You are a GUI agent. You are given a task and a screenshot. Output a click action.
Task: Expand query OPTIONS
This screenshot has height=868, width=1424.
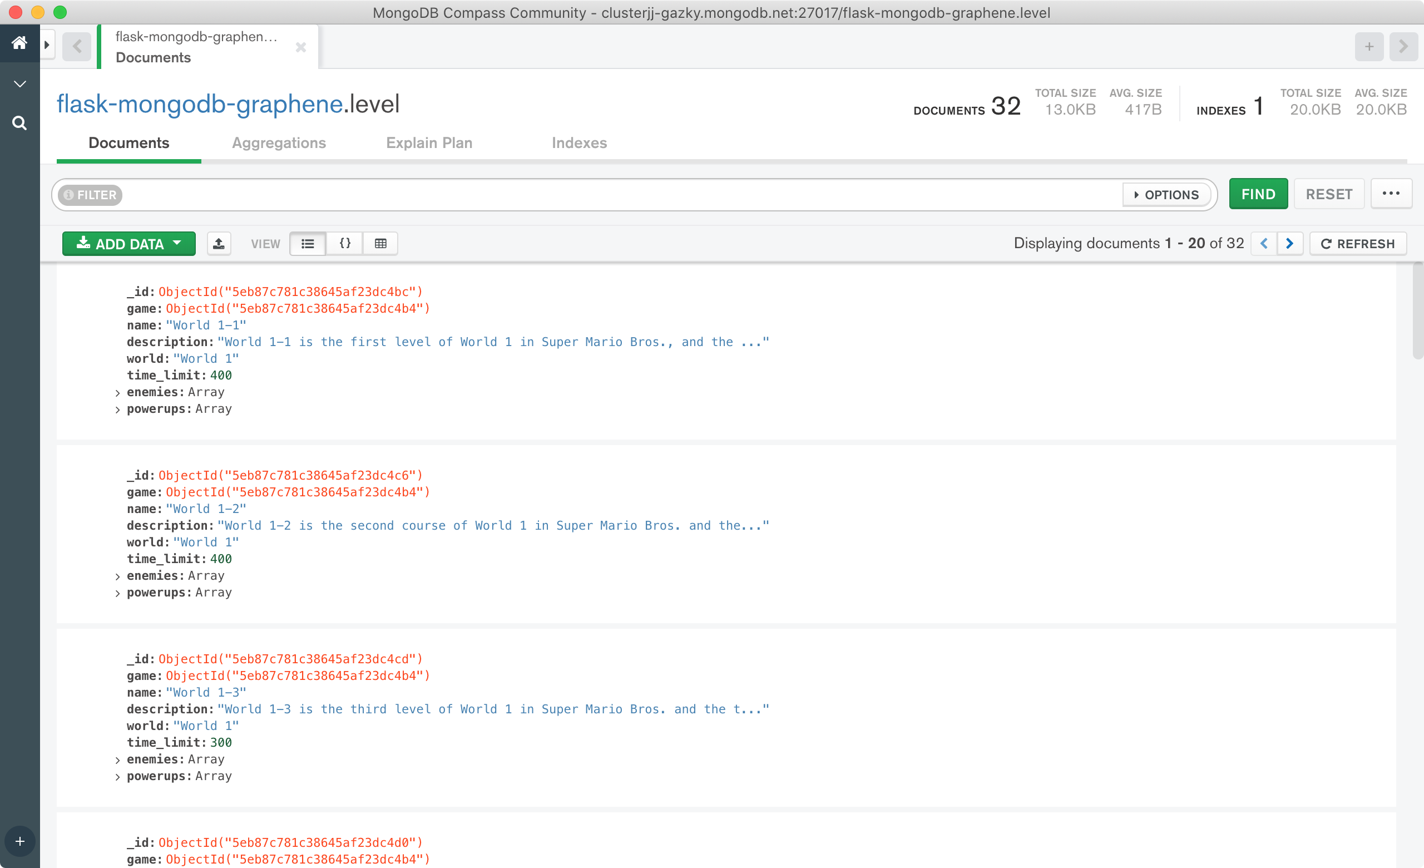coord(1166,195)
